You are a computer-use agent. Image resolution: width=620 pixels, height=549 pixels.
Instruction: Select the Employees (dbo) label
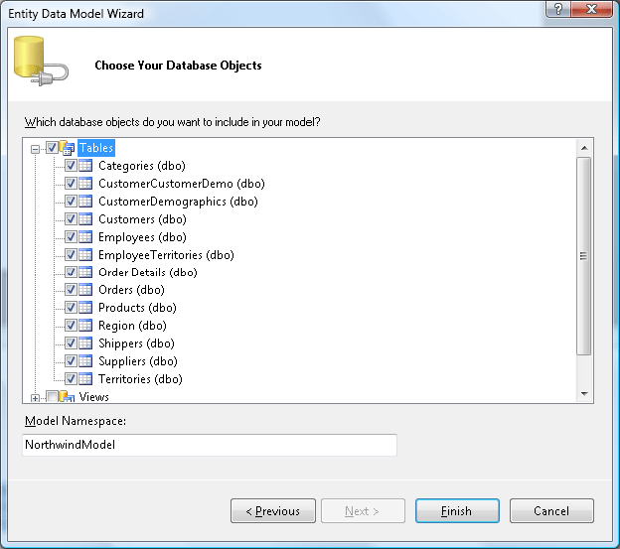click(142, 236)
